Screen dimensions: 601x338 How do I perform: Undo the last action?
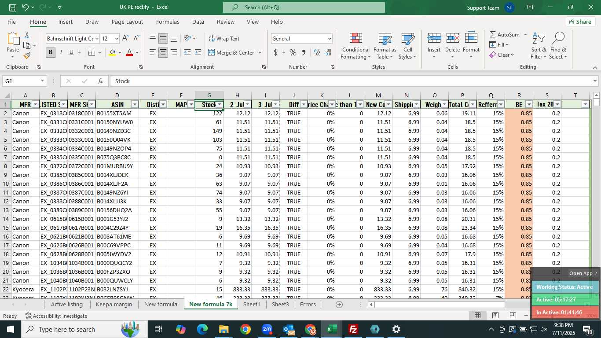[x=26, y=7]
